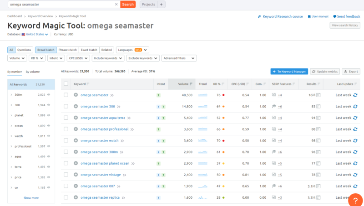Click To Keyword Manager button
Screen dimensions: 364x206
click(x=289, y=72)
